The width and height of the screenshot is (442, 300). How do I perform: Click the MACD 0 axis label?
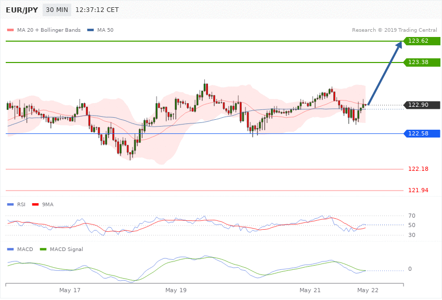pos(410,269)
